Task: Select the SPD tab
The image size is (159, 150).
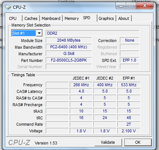Action: tap(89, 18)
